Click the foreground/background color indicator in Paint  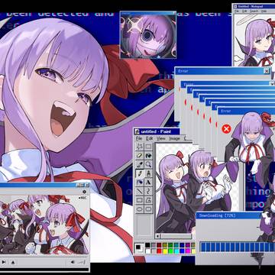pos(139,247)
